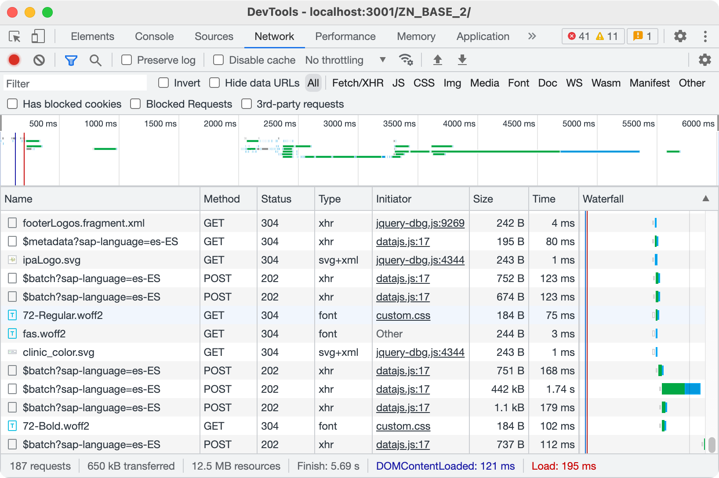Viewport: 719px width, 478px height.
Task: Switch to the Console tab
Action: [x=154, y=36]
